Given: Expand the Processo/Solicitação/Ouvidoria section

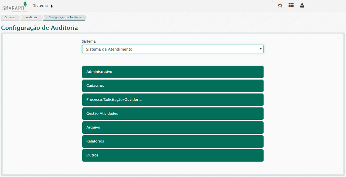Looking at the screenshot, I should click(x=173, y=100).
